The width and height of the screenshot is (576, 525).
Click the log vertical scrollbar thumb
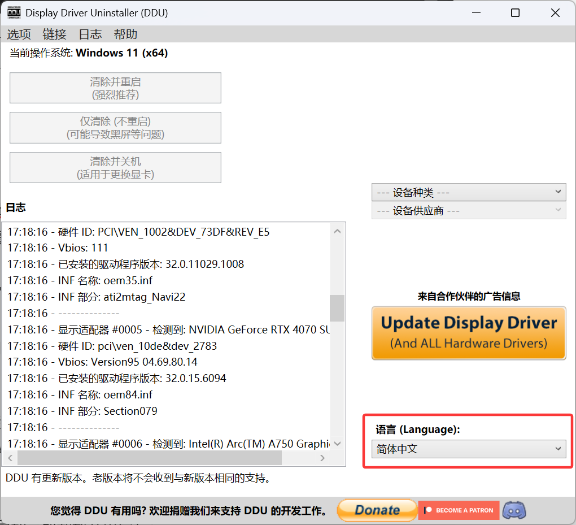click(x=337, y=308)
